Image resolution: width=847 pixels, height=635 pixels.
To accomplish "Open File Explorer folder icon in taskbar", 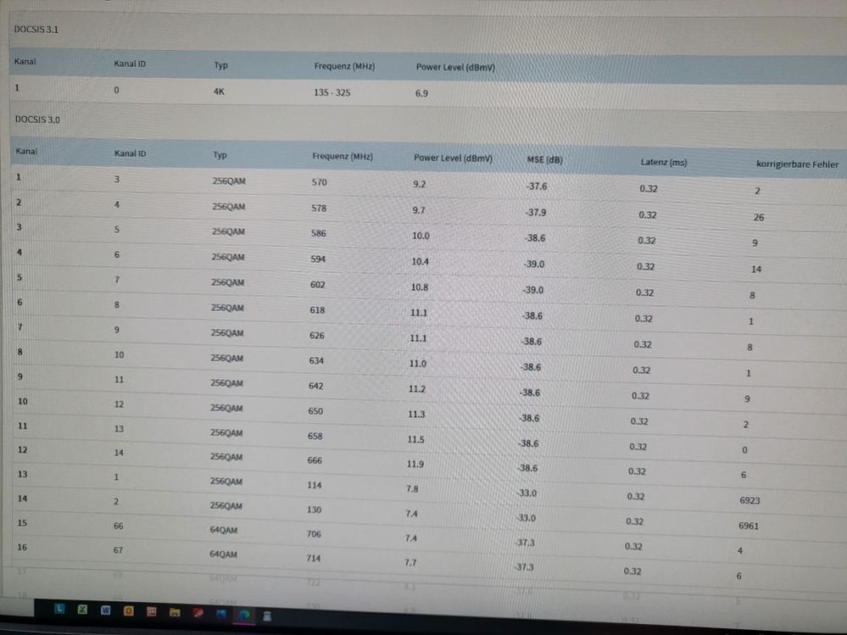I will [175, 612].
